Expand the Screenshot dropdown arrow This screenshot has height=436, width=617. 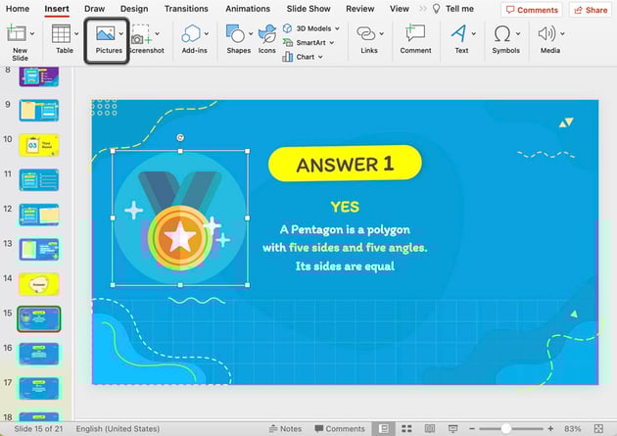click(x=158, y=34)
